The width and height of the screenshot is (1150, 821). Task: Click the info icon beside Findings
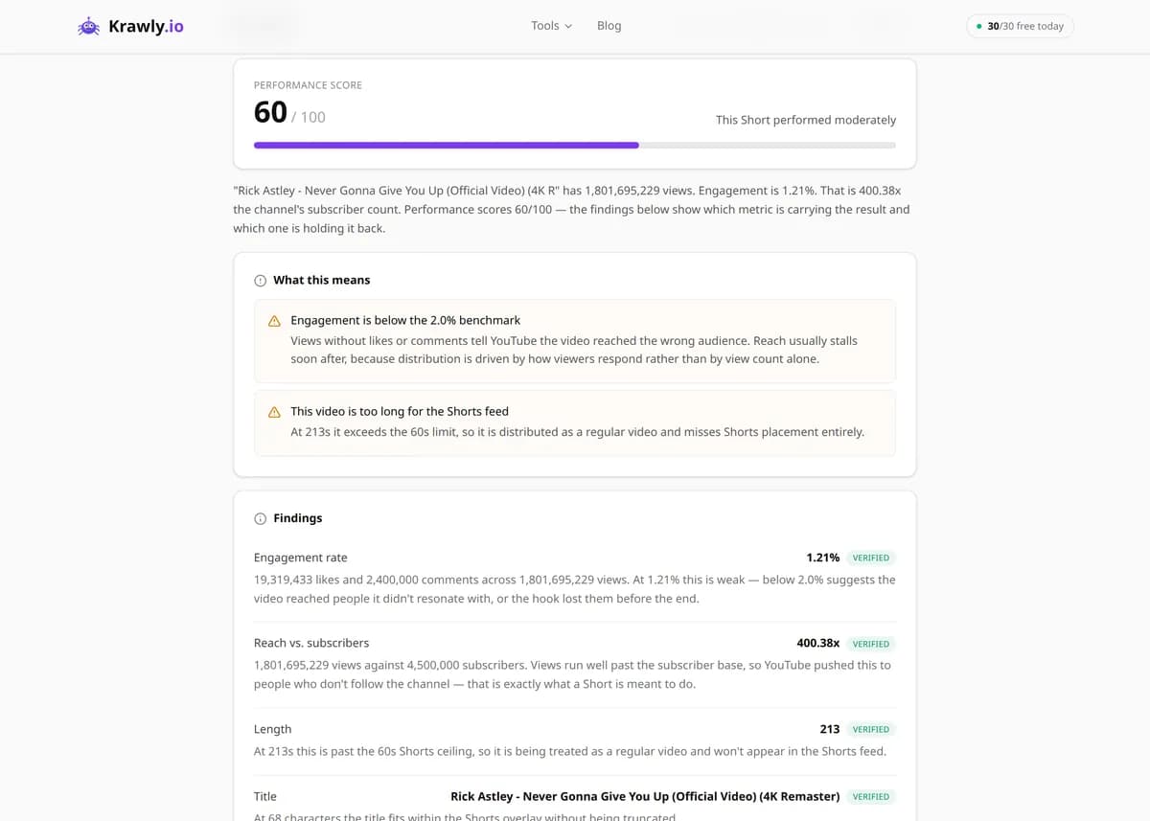[x=260, y=518]
